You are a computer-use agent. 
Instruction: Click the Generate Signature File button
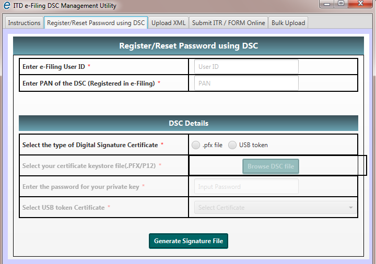(189, 241)
